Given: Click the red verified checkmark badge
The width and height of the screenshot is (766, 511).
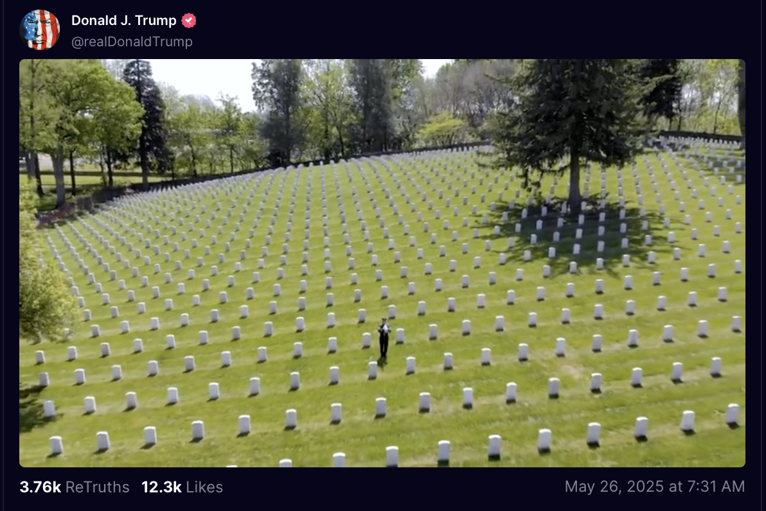Looking at the screenshot, I should [x=188, y=21].
